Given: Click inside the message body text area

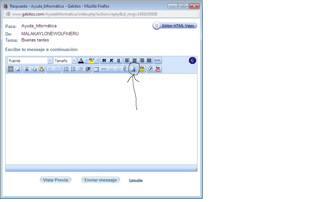Looking at the screenshot, I should point(101,119).
